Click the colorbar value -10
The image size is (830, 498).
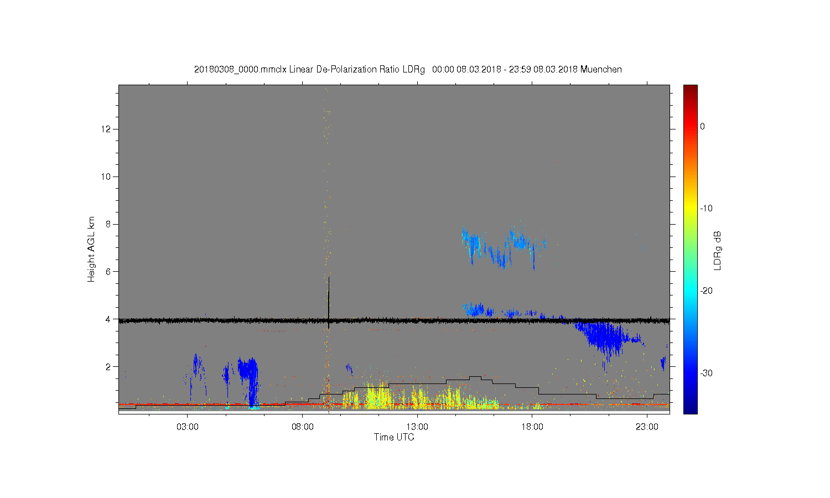click(706, 209)
